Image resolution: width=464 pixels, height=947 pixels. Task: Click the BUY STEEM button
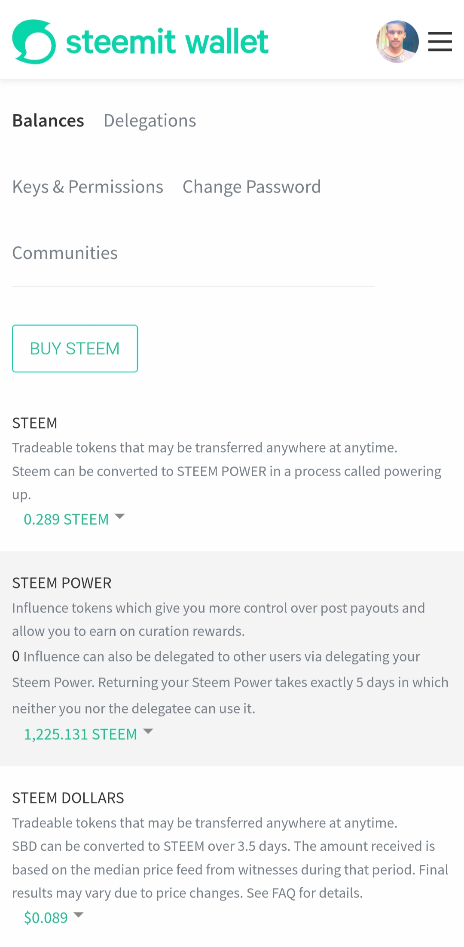coord(75,349)
